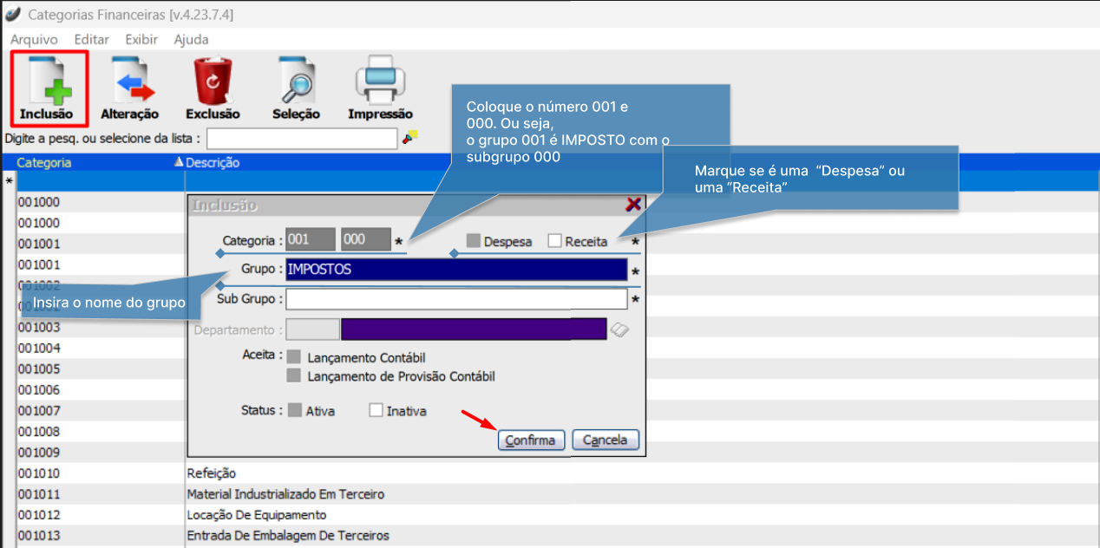Close the Inclusão dialog with the red X
This screenshot has width=1100, height=548.
click(633, 204)
